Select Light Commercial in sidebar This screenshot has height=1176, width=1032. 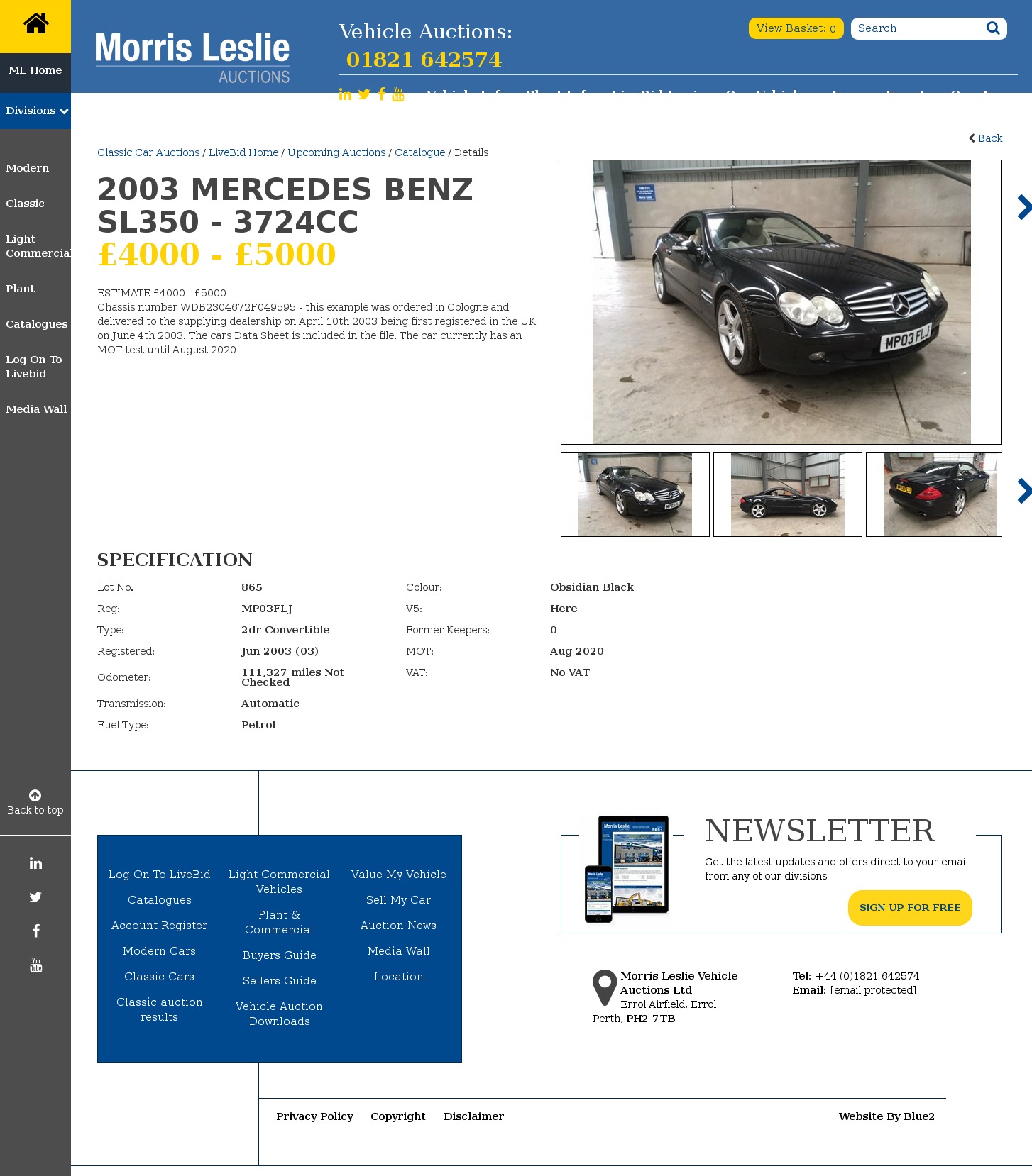click(x=38, y=246)
